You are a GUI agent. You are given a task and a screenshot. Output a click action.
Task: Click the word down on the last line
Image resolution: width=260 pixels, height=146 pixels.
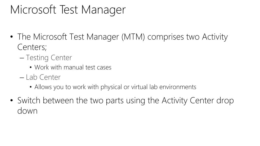[x=27, y=111]
